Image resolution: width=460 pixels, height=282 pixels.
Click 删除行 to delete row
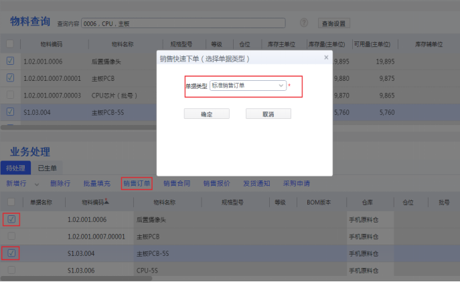(60, 183)
